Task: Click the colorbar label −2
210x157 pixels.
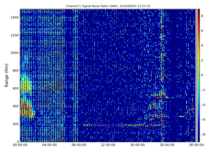Action: [x=203, y=90]
